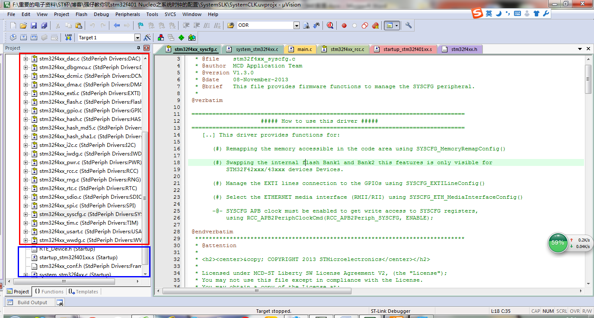Start the debug session with magnifier 'd' icon
Viewport: 594px width, 318px height.
tap(330, 25)
